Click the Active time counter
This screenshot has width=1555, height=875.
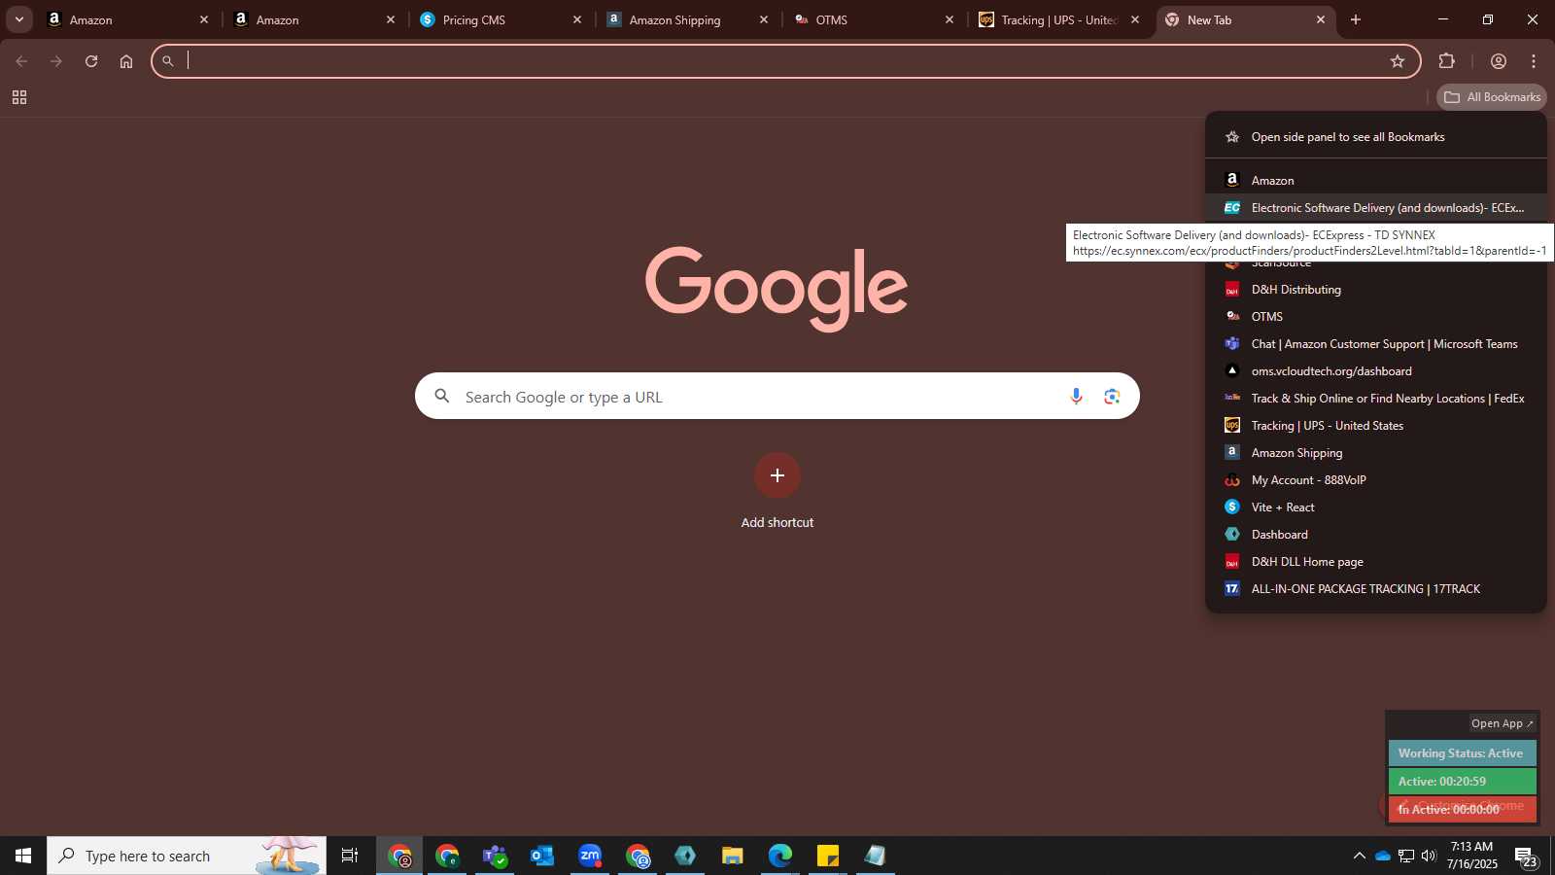tap(1462, 782)
